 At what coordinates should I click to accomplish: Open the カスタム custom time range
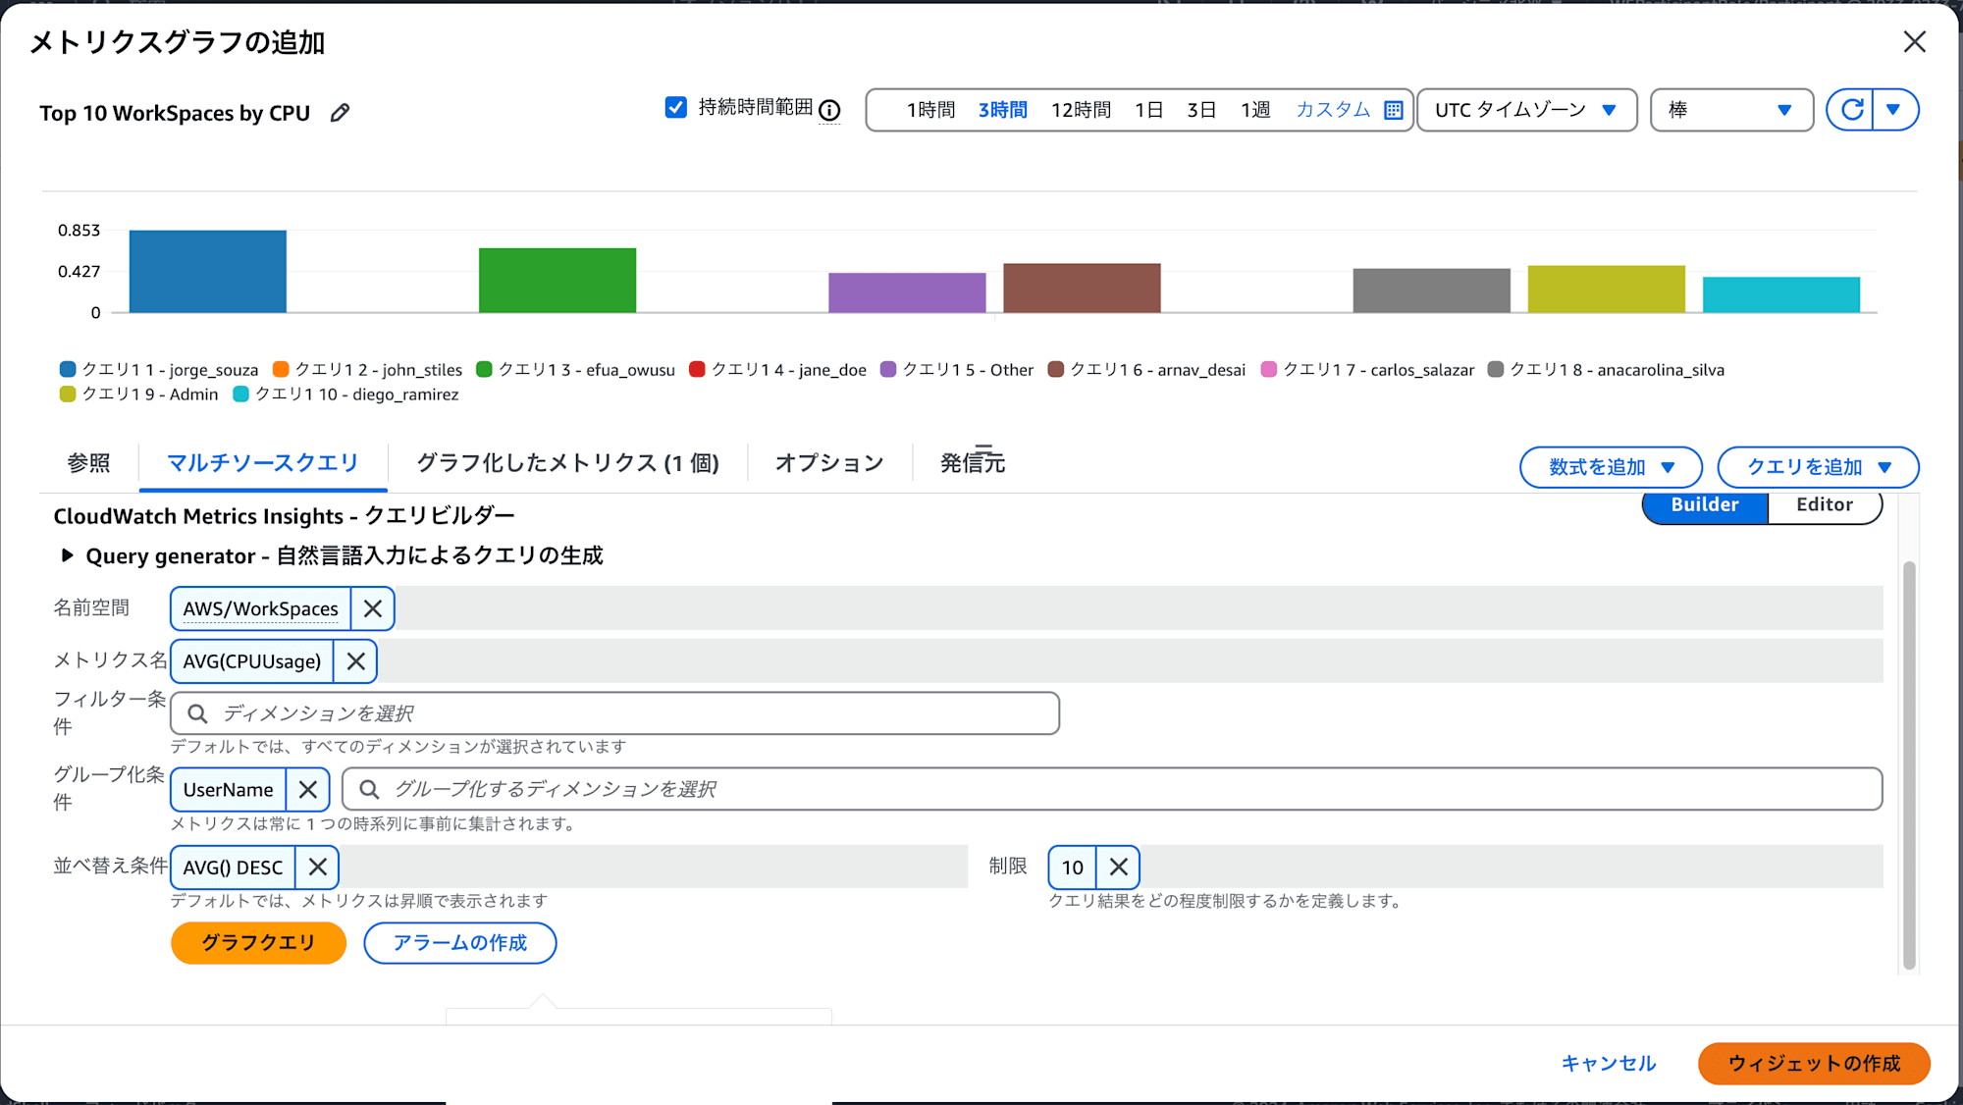pos(1333,110)
